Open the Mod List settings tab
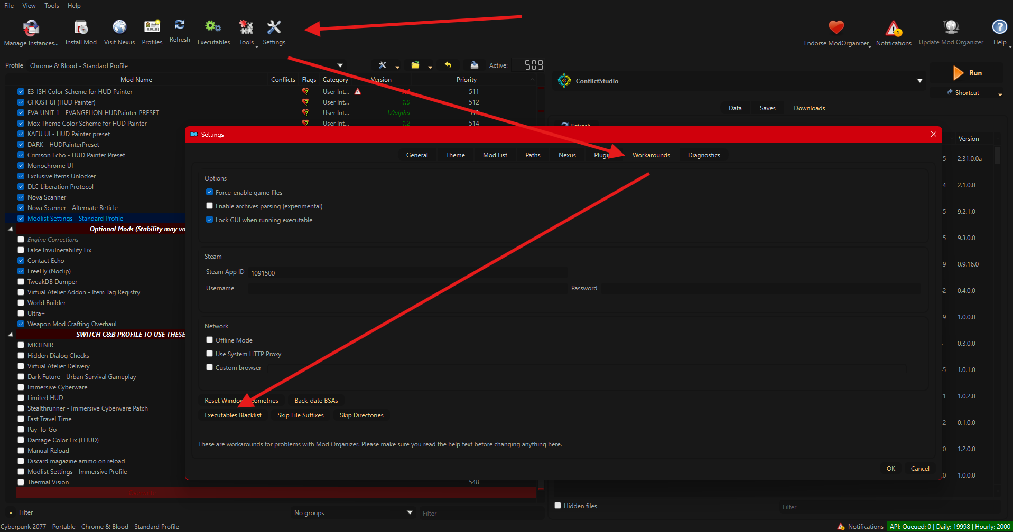 pyautogui.click(x=495, y=155)
